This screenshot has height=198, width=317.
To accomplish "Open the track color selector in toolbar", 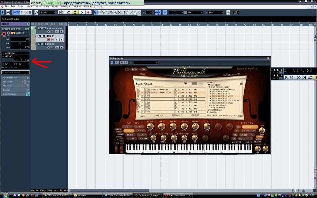I will (236, 13).
